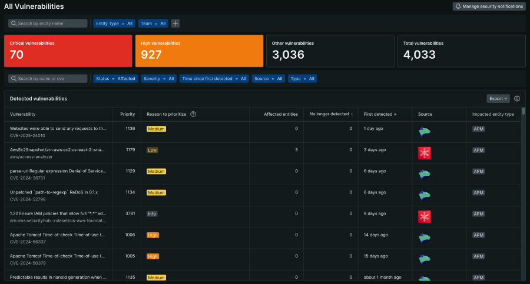The image size is (530, 284).
Task: Sort by No longer detected column header
Action: pyautogui.click(x=330, y=114)
